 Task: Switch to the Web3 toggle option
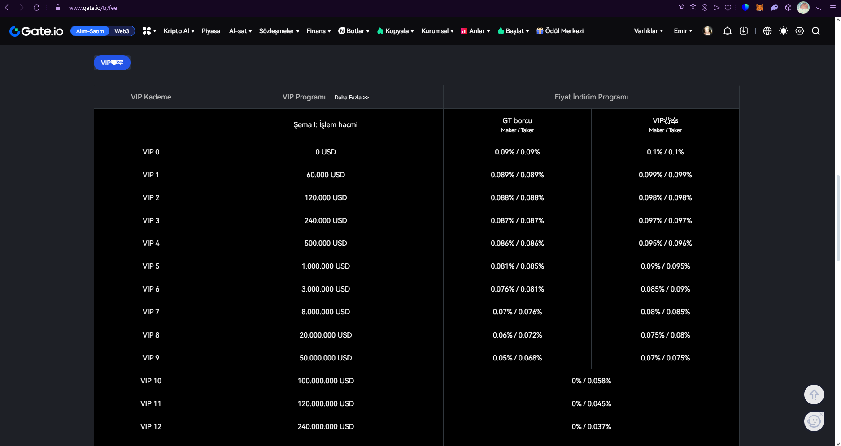coord(122,31)
